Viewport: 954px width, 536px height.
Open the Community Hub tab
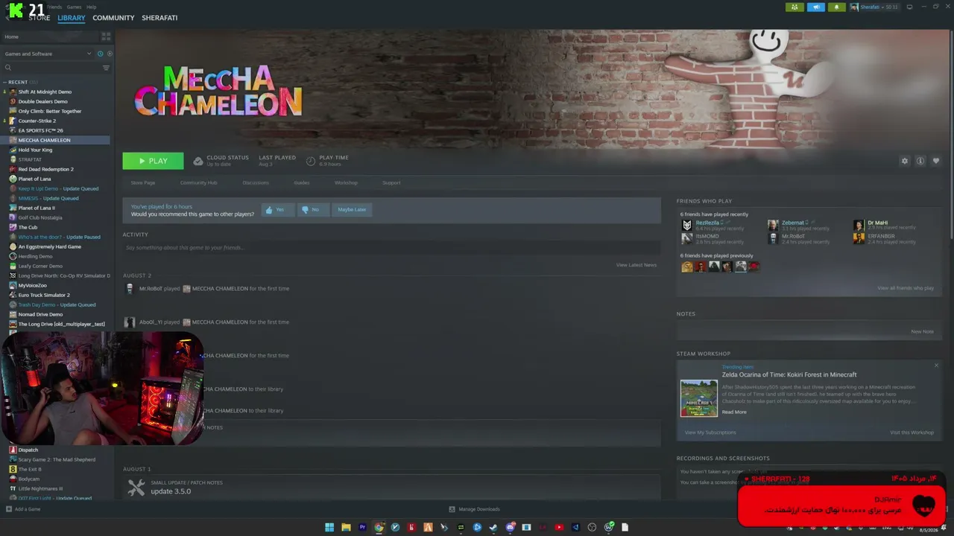coord(198,182)
